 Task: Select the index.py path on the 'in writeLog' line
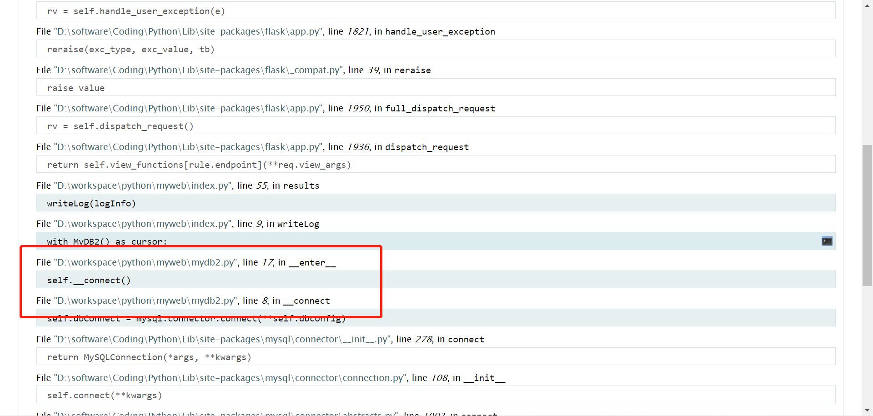tap(143, 224)
